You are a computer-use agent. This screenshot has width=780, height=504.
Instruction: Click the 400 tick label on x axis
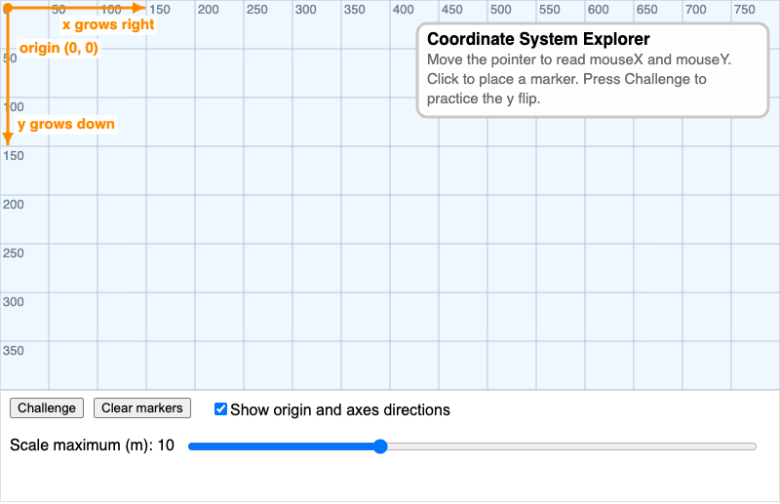[x=403, y=10]
